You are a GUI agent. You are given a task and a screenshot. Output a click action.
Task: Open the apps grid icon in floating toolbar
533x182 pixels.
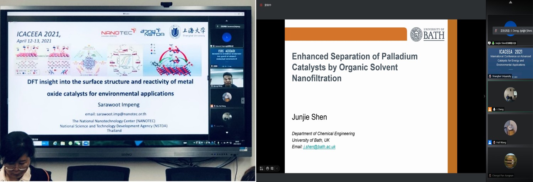[x=262, y=169]
